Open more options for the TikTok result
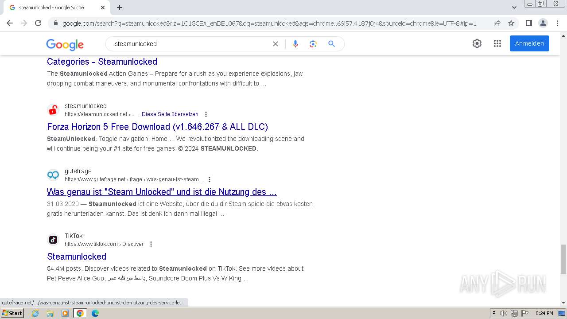The image size is (567, 319). (151, 244)
